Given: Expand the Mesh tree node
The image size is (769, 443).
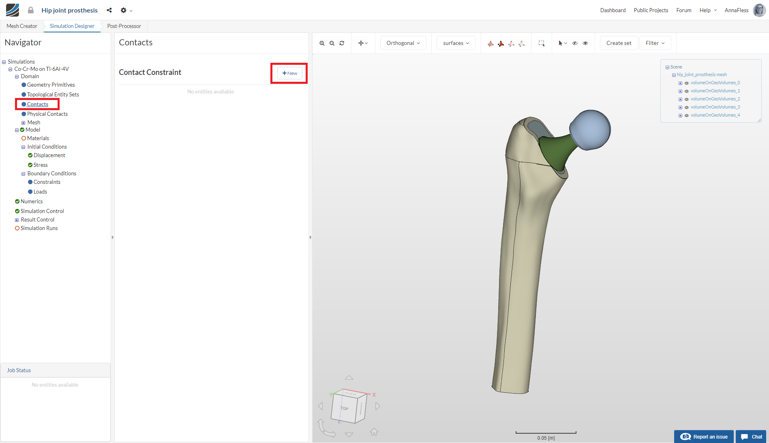Looking at the screenshot, I should point(24,123).
